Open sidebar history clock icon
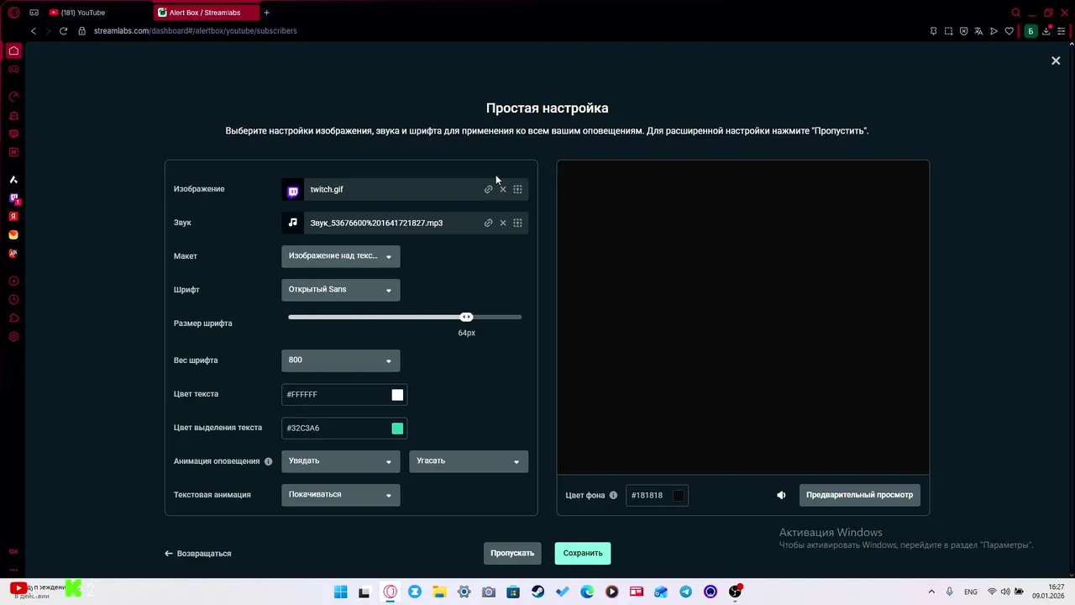Image resolution: width=1075 pixels, height=605 pixels. 13,300
